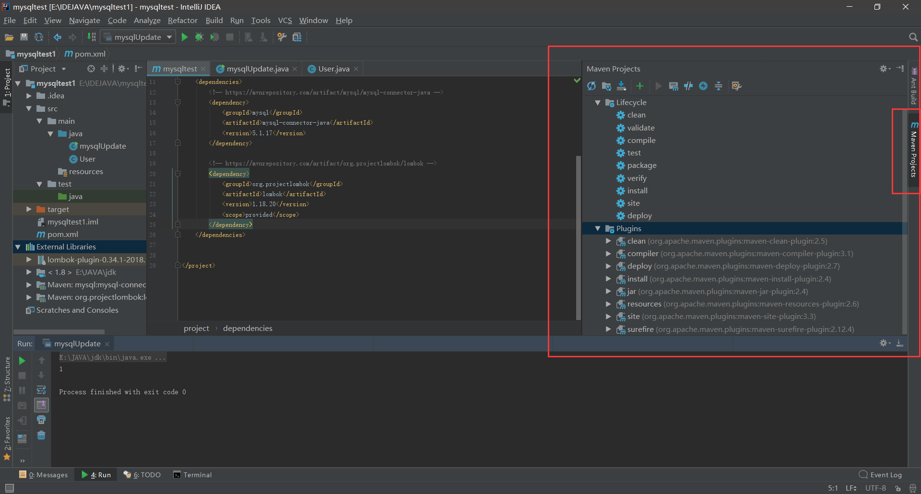Open the Terminal tool window button
The width and height of the screenshot is (921, 494).
[192, 475]
